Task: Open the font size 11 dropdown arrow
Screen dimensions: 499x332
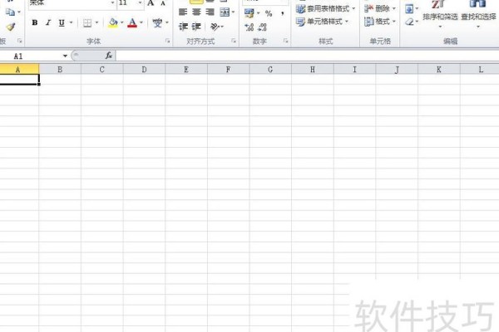Action: [x=140, y=2]
